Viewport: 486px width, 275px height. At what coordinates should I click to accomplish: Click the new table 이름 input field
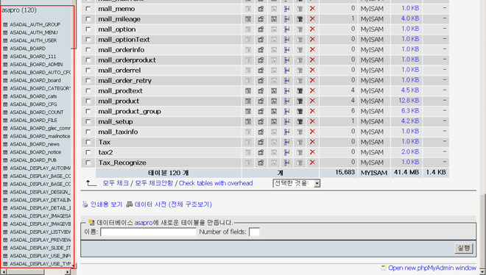click(148, 232)
